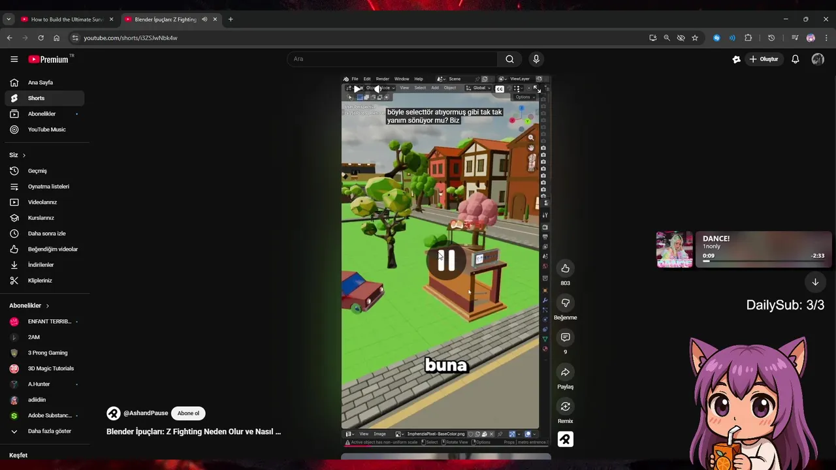Click the volume icon in the Shorts player

[378, 89]
